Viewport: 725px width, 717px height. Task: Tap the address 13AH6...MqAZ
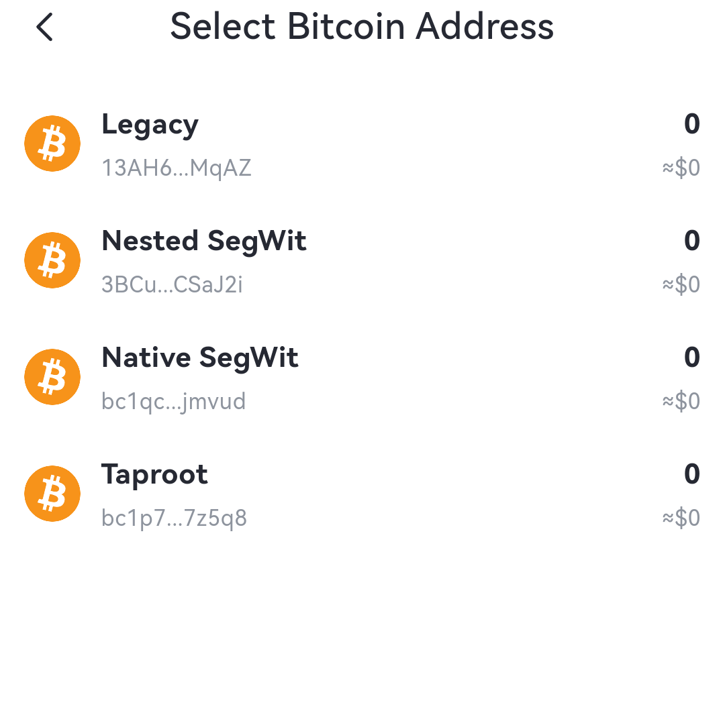(x=177, y=168)
